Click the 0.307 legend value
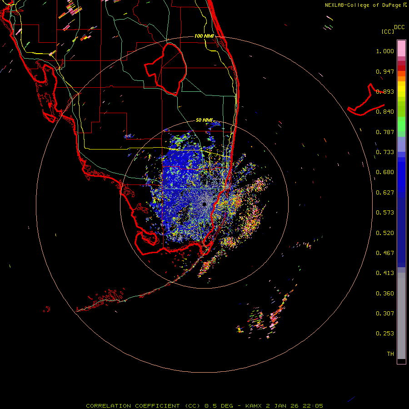 (385, 314)
